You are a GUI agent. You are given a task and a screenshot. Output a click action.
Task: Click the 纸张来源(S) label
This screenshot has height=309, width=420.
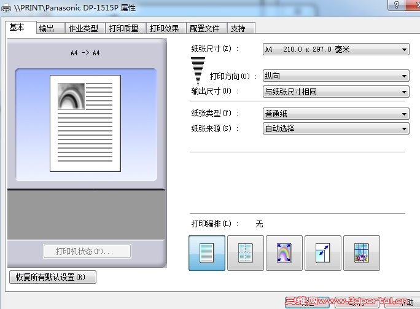tap(214, 128)
